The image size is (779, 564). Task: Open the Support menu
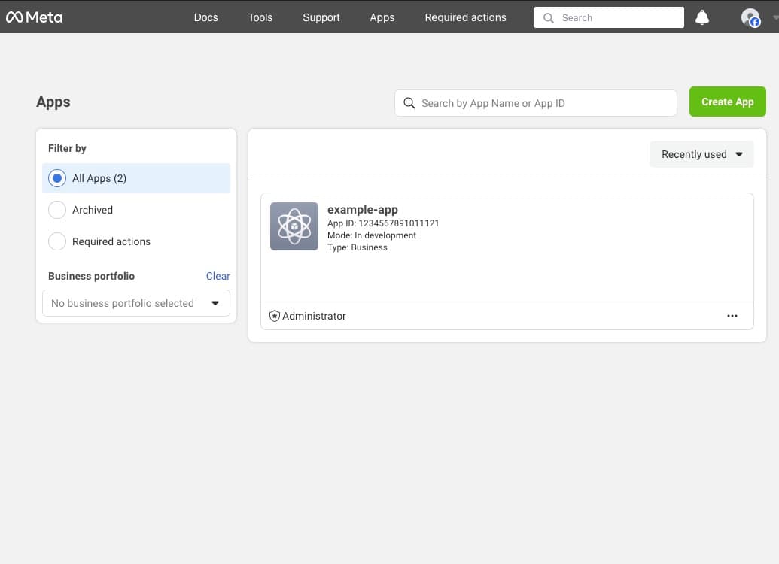click(x=321, y=17)
